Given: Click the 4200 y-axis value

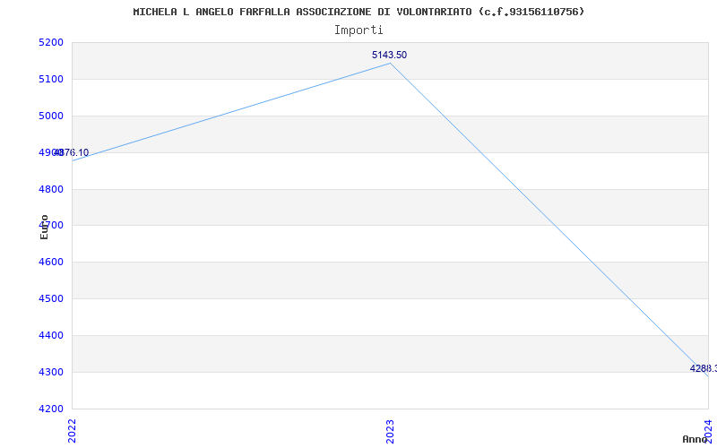Looking at the screenshot, I should 51,409.
